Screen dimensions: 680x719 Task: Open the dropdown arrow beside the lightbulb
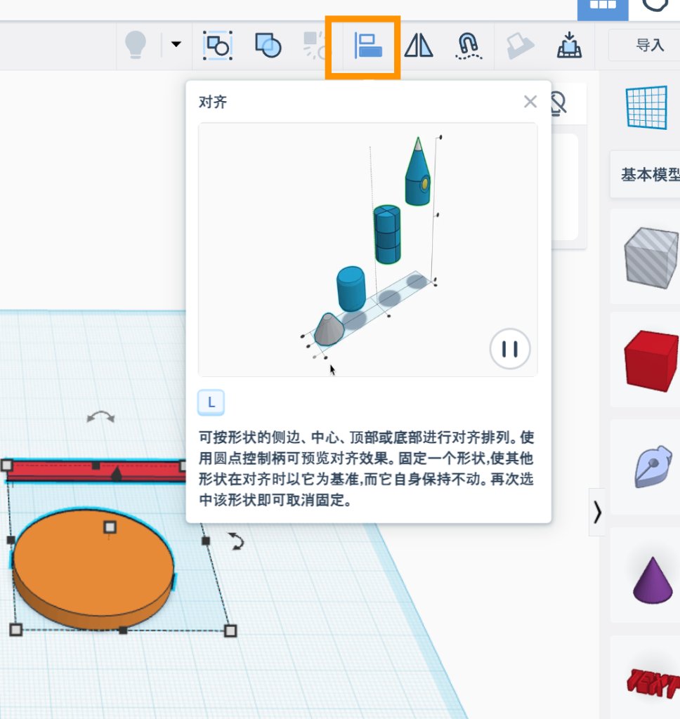tap(176, 44)
